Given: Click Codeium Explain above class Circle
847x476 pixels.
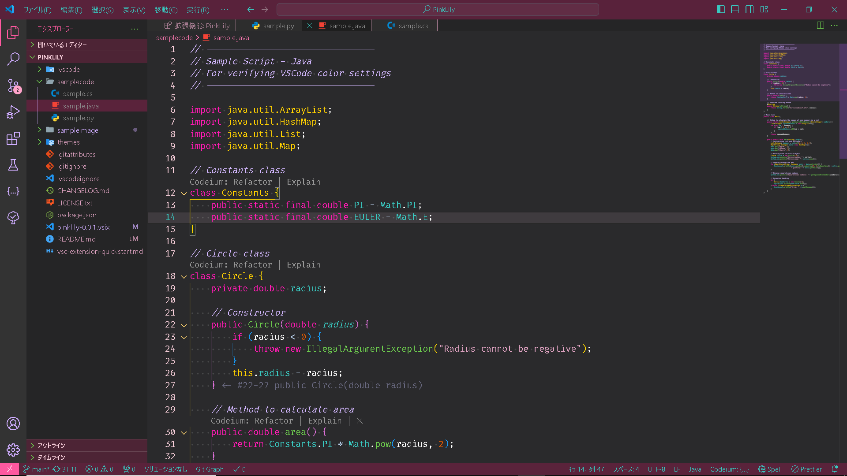Looking at the screenshot, I should point(304,265).
